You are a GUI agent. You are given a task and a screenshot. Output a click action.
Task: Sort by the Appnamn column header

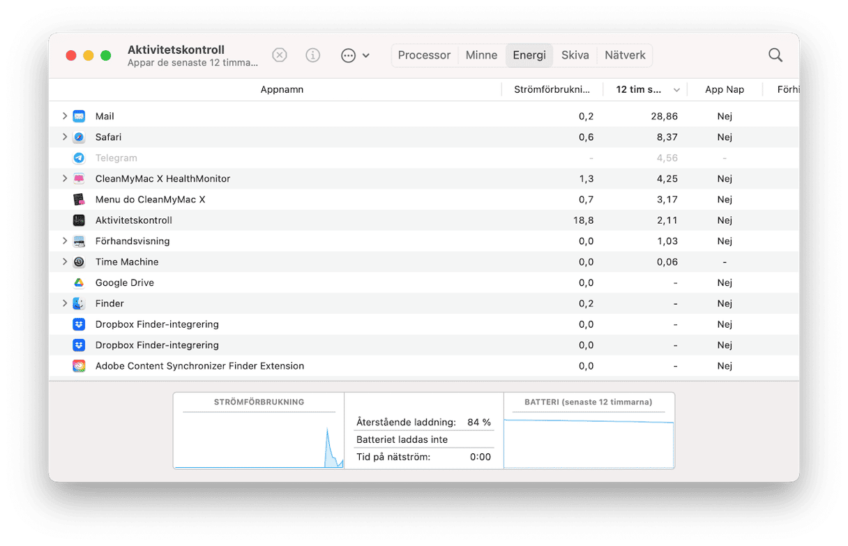click(282, 89)
